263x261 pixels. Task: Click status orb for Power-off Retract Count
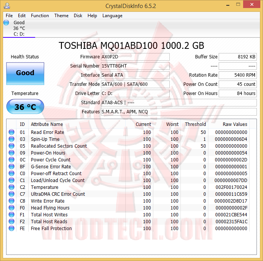coord(11,173)
